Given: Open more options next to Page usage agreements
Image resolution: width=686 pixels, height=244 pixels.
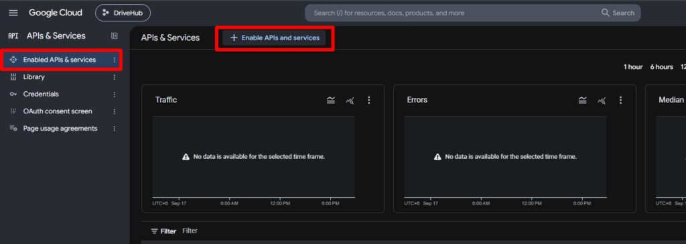Looking at the screenshot, I should [114, 128].
